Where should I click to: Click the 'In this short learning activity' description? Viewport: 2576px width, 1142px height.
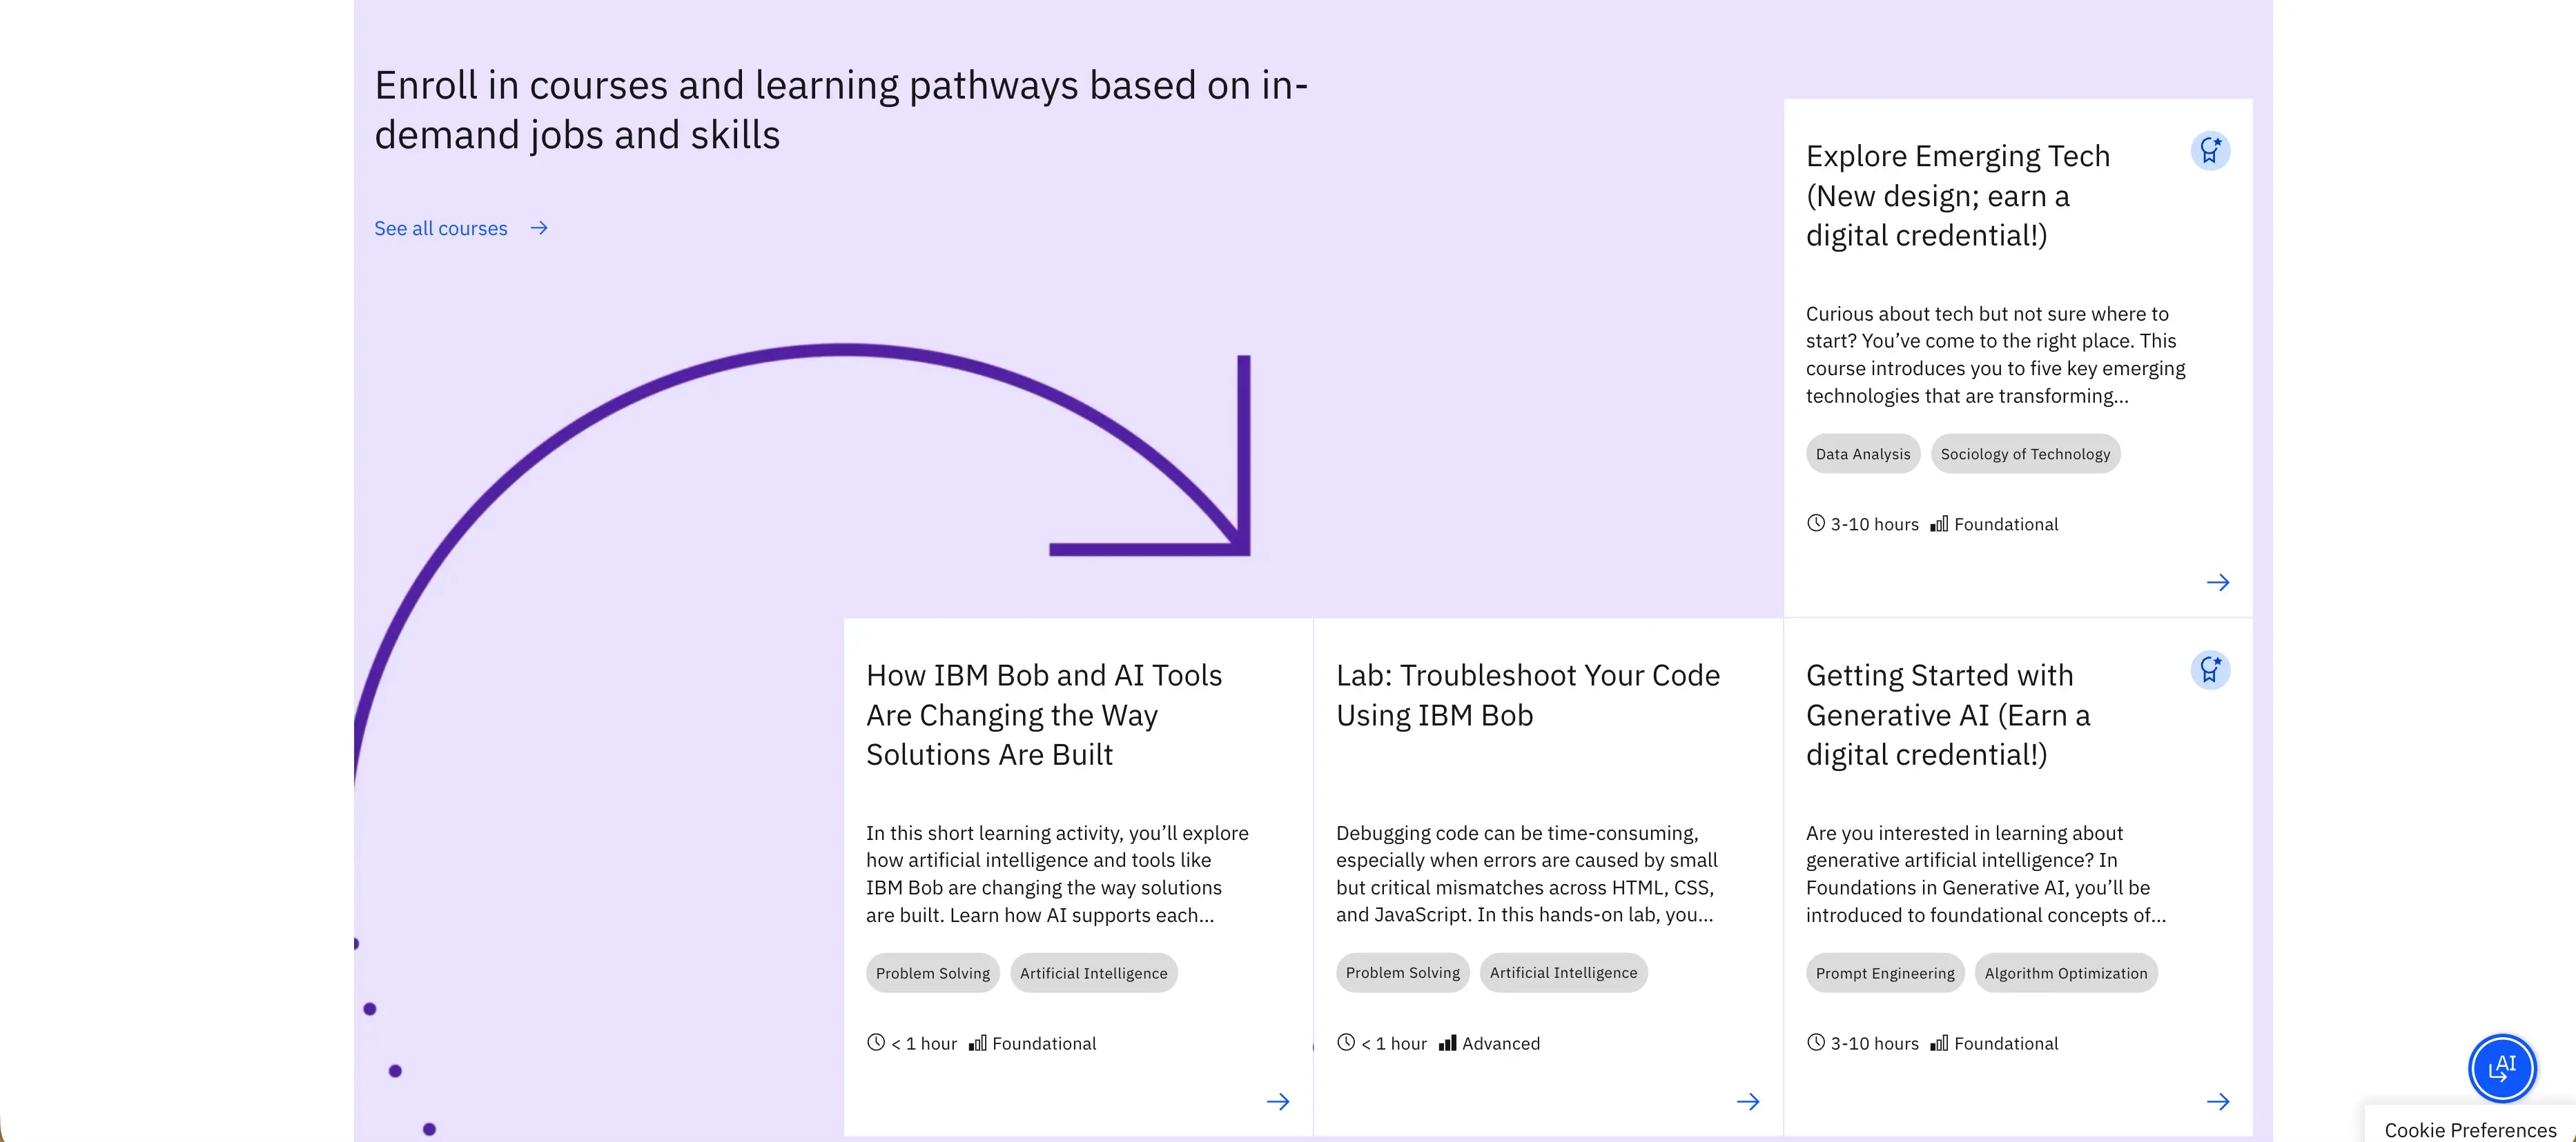point(1057,874)
